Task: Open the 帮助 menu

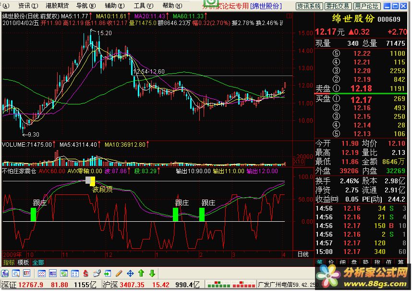Action: [x=172, y=5]
